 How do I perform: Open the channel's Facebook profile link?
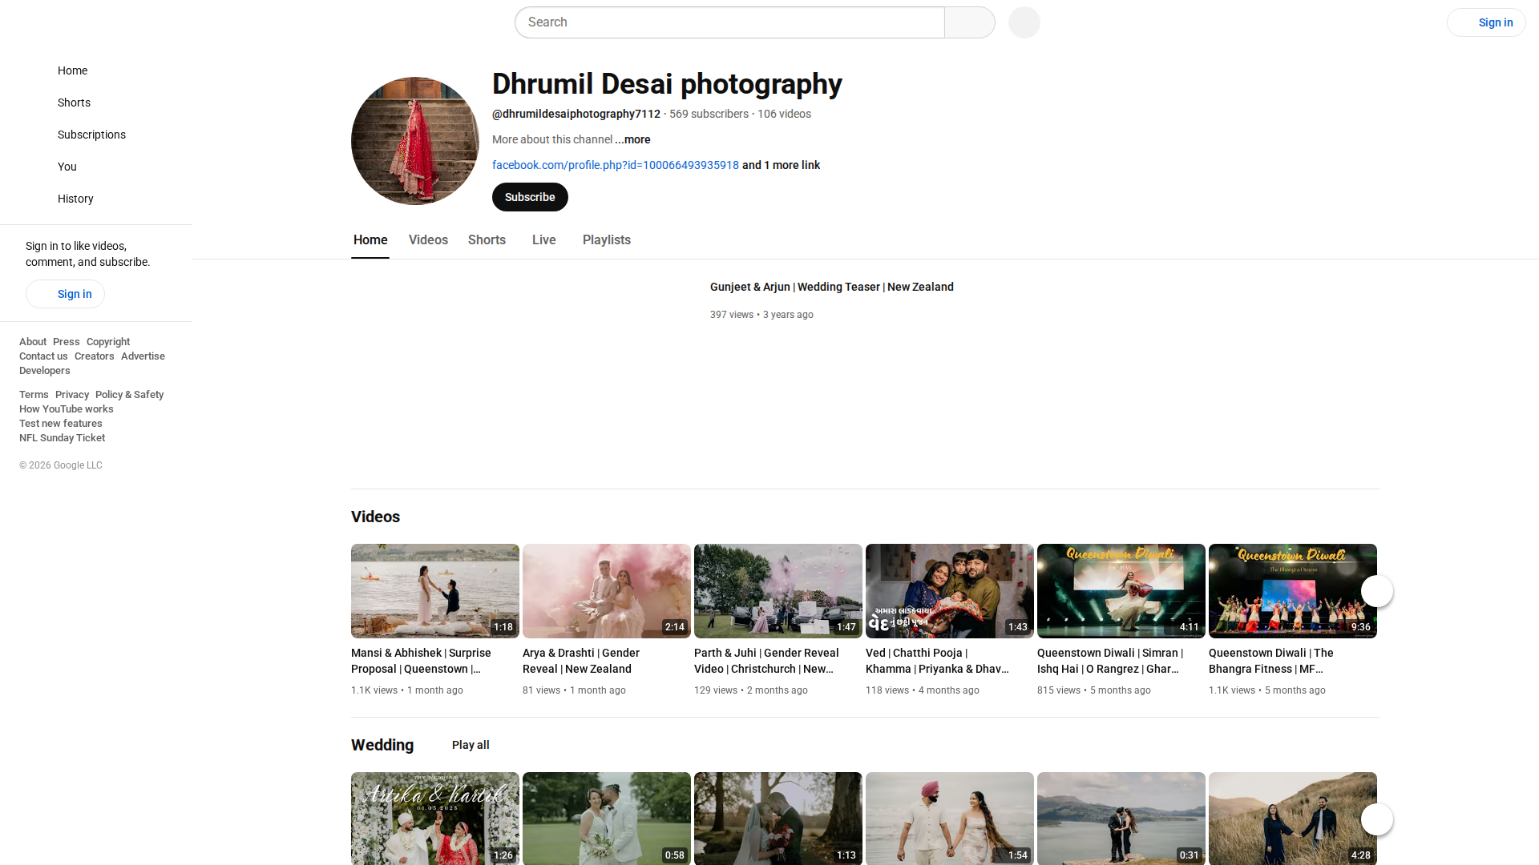coord(616,165)
